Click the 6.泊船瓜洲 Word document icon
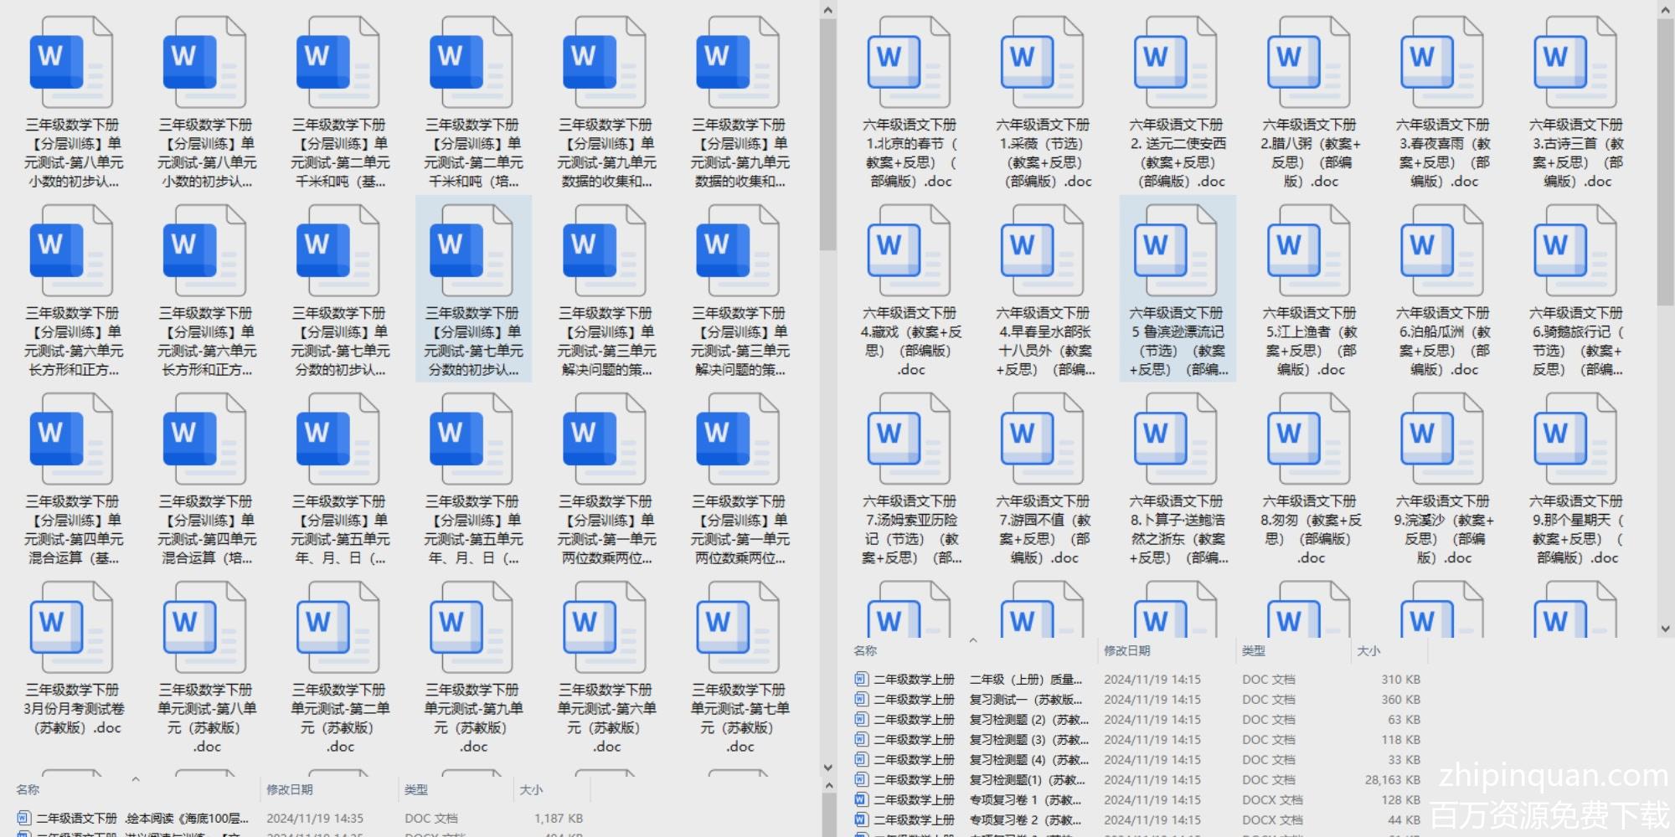1675x837 pixels. tap(1442, 251)
